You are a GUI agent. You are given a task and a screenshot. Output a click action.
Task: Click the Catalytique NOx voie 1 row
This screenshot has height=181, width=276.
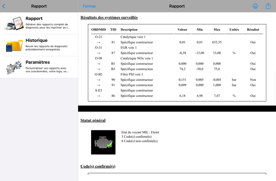[177, 58]
